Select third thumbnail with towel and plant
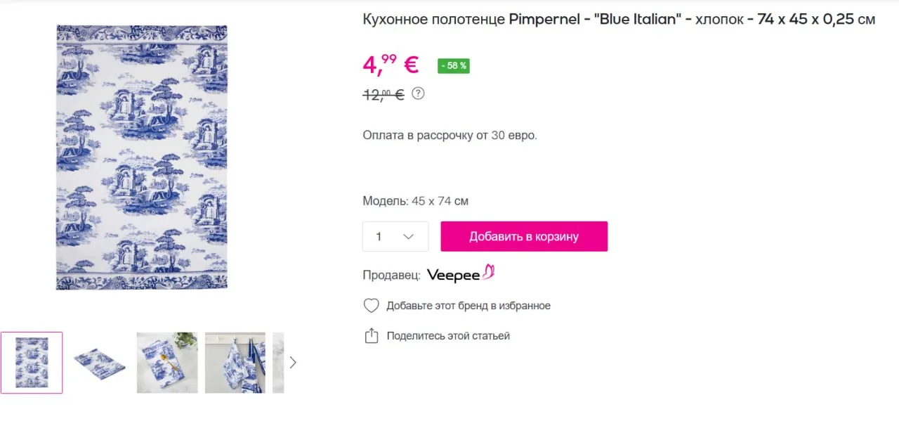The image size is (899, 433). [167, 363]
